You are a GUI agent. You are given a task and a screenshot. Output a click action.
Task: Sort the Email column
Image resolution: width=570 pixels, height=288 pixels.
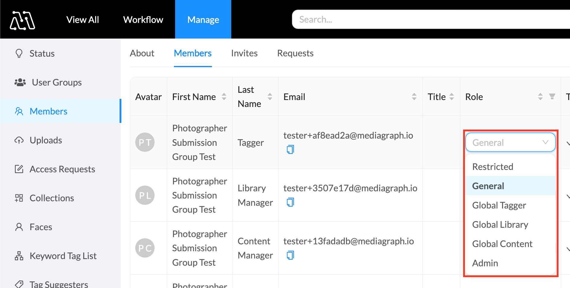[414, 97]
